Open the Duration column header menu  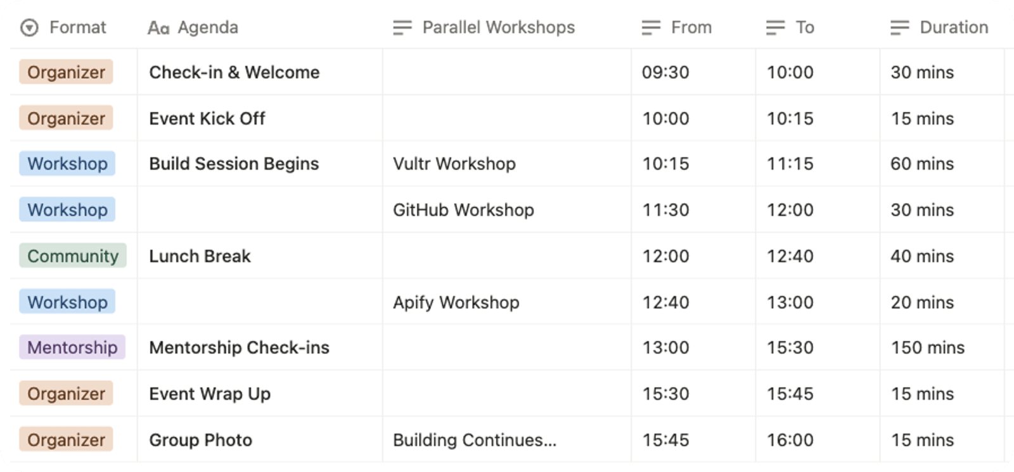click(954, 28)
